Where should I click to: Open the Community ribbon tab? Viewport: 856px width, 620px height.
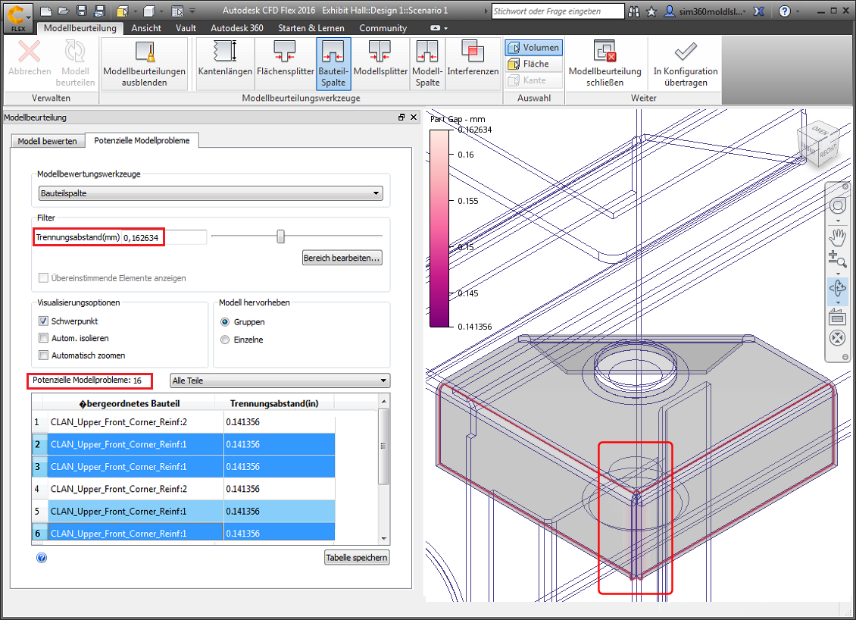pyautogui.click(x=383, y=28)
